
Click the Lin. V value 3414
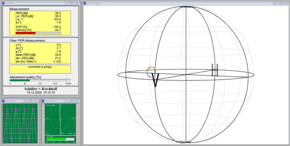coord(57,19)
